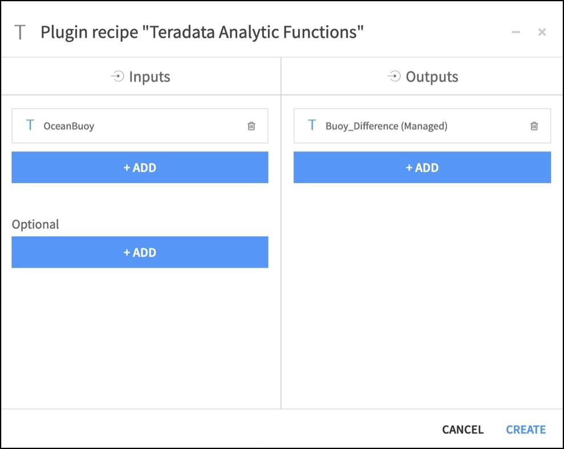Click the dataset icon beside Buoy_Difference (Managed)
564x449 pixels.
coord(311,126)
